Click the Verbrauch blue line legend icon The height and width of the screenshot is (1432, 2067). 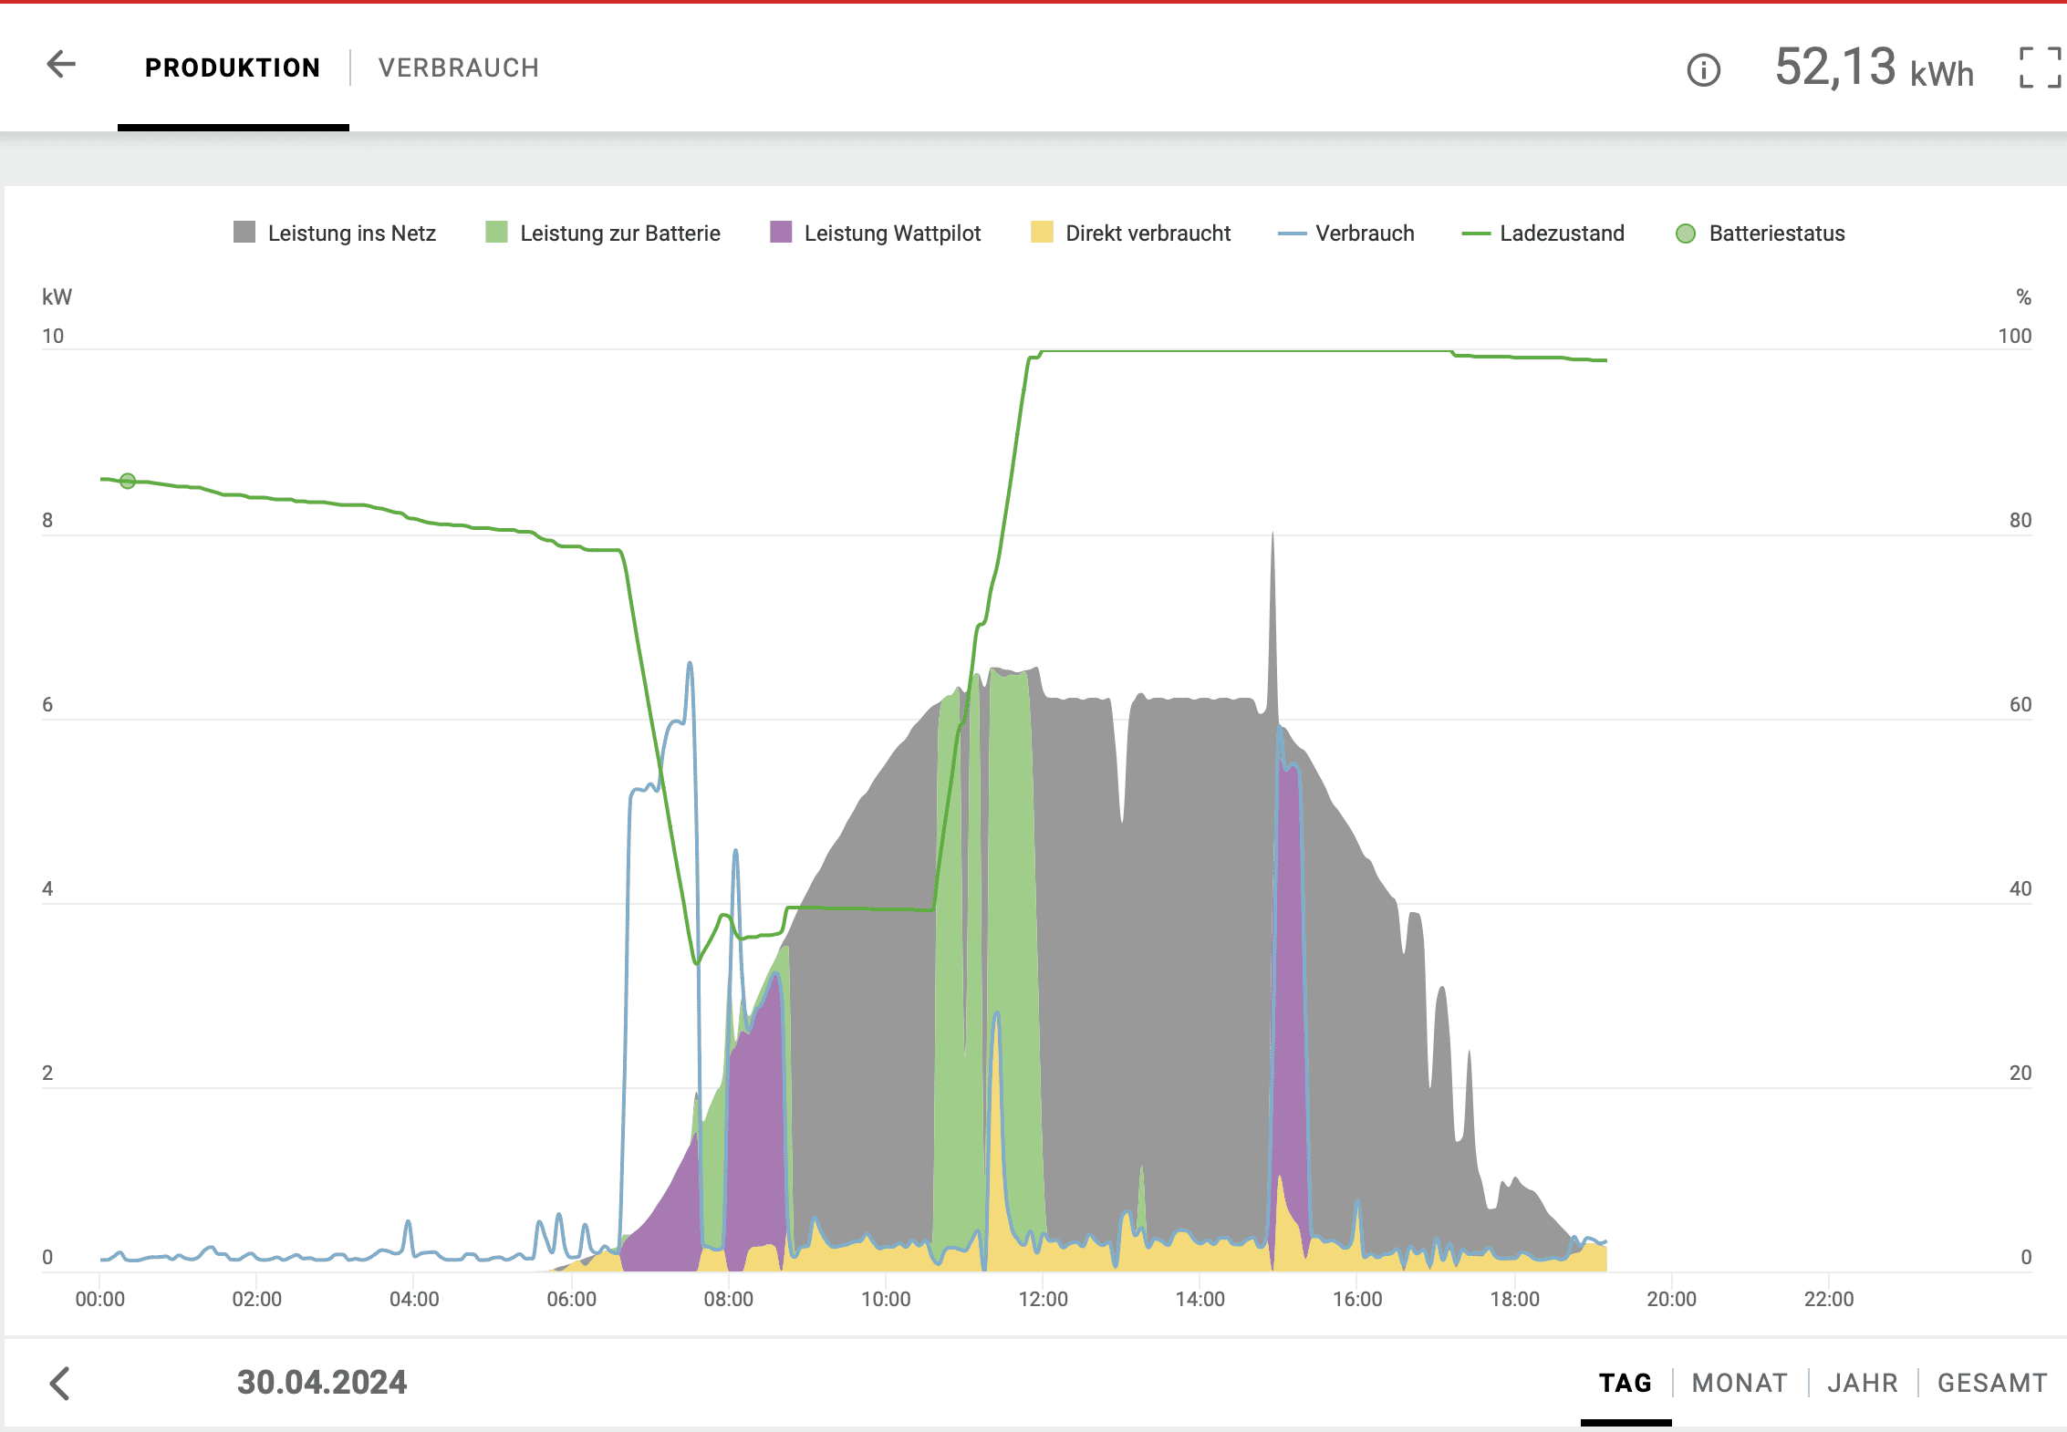point(1292,233)
